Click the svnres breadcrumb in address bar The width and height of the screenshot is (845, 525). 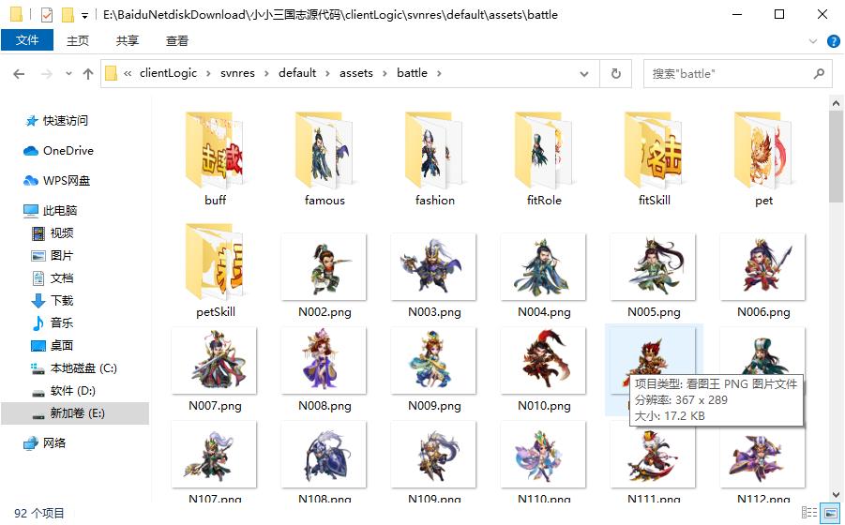pos(237,73)
